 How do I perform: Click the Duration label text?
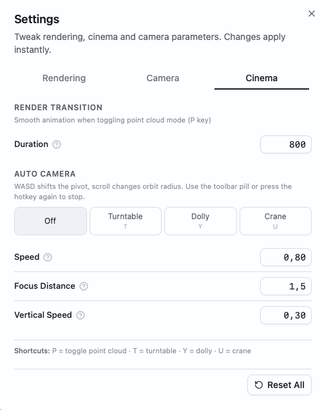point(32,144)
